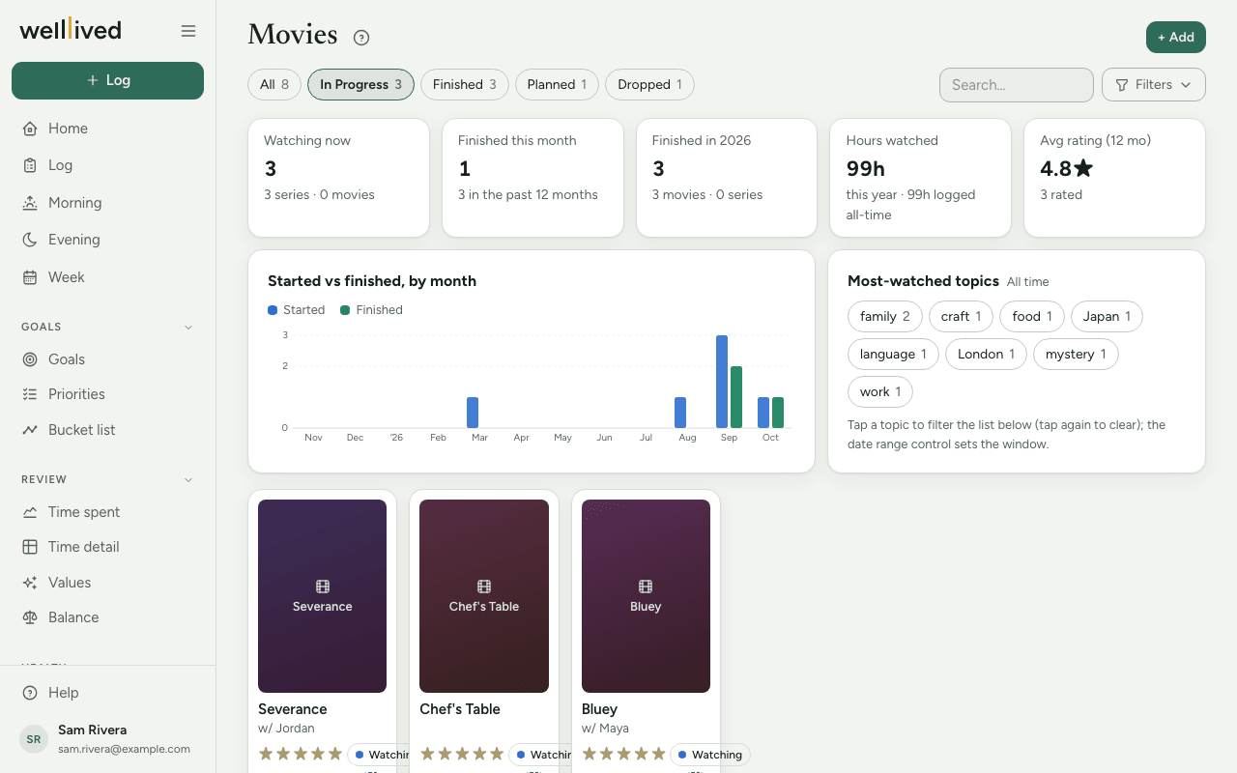Filter by the mystery topic chip
Viewport: 1237px width, 773px height.
pyautogui.click(x=1076, y=354)
